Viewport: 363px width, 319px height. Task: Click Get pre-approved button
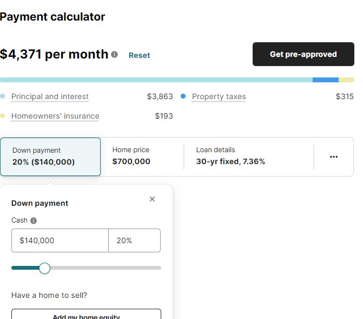point(303,54)
